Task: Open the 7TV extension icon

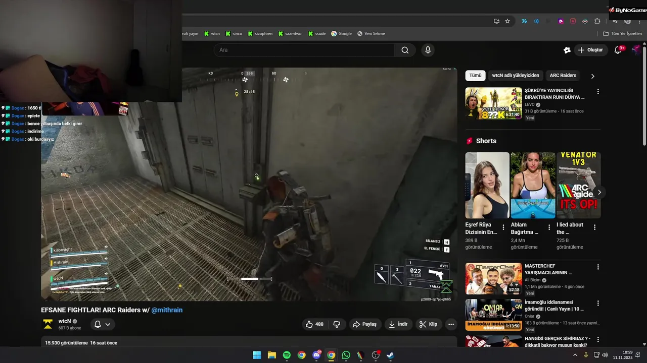Action: click(524, 21)
